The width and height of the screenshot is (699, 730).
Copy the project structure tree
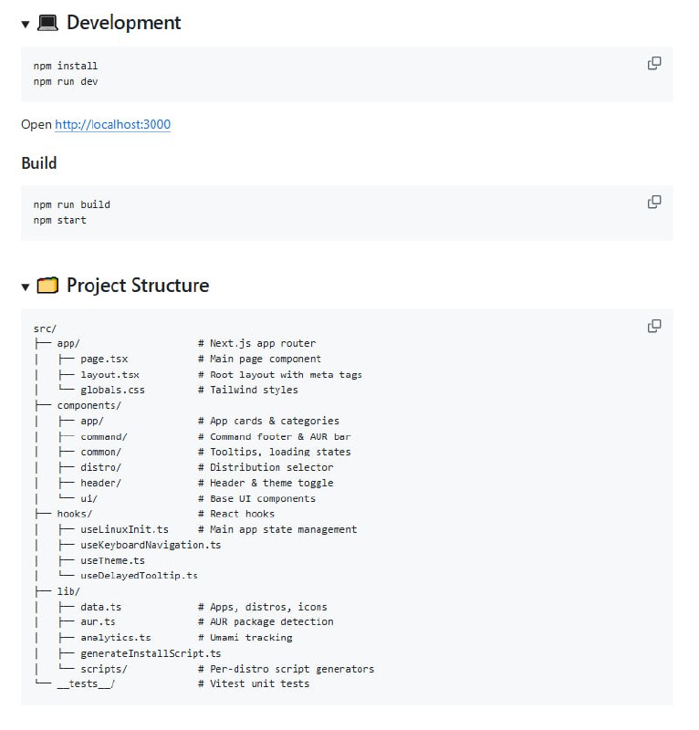click(x=653, y=326)
